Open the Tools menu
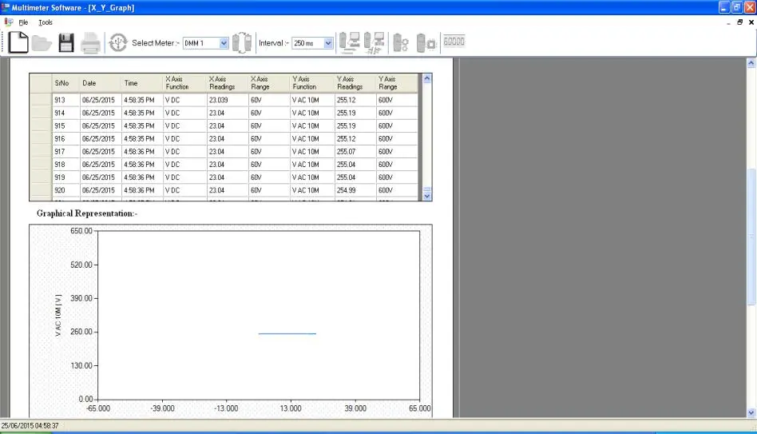The width and height of the screenshot is (757, 434). (46, 22)
